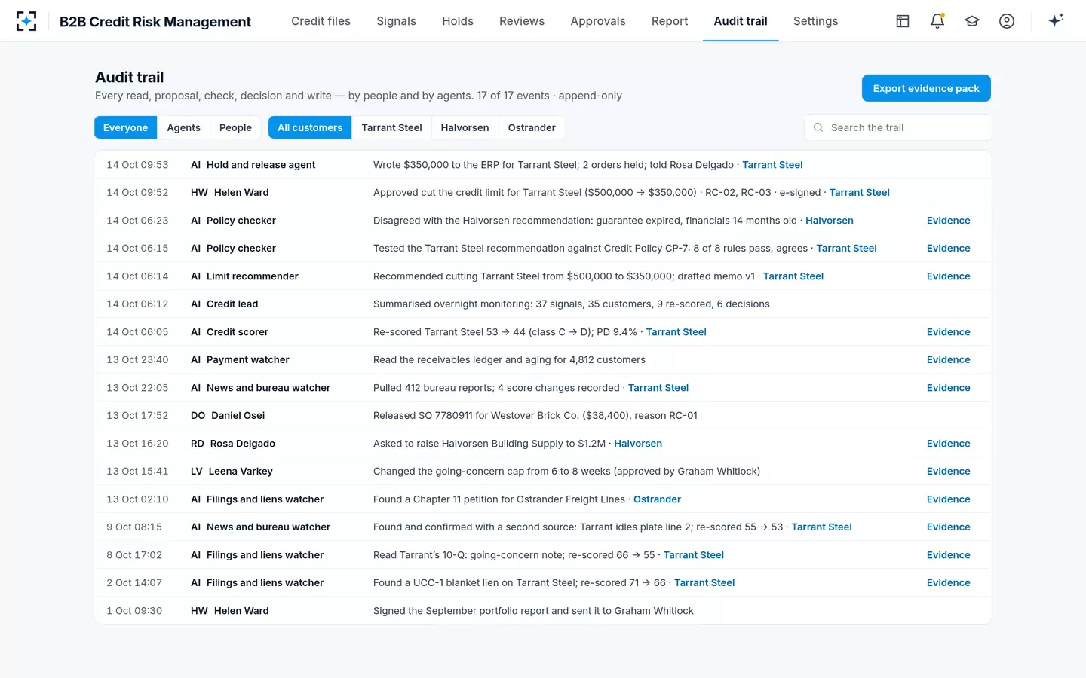Open Evidence for 14 Oct 06:23 Policy checker
The height and width of the screenshot is (678, 1086).
click(x=948, y=221)
